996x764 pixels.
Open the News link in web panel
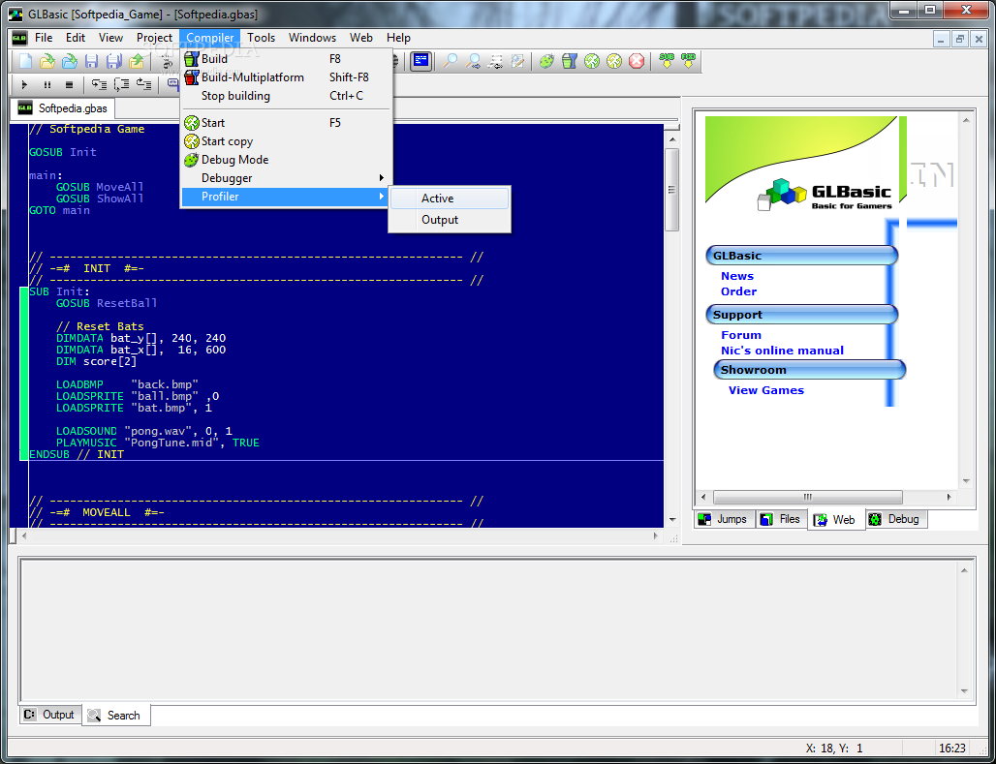click(x=737, y=276)
